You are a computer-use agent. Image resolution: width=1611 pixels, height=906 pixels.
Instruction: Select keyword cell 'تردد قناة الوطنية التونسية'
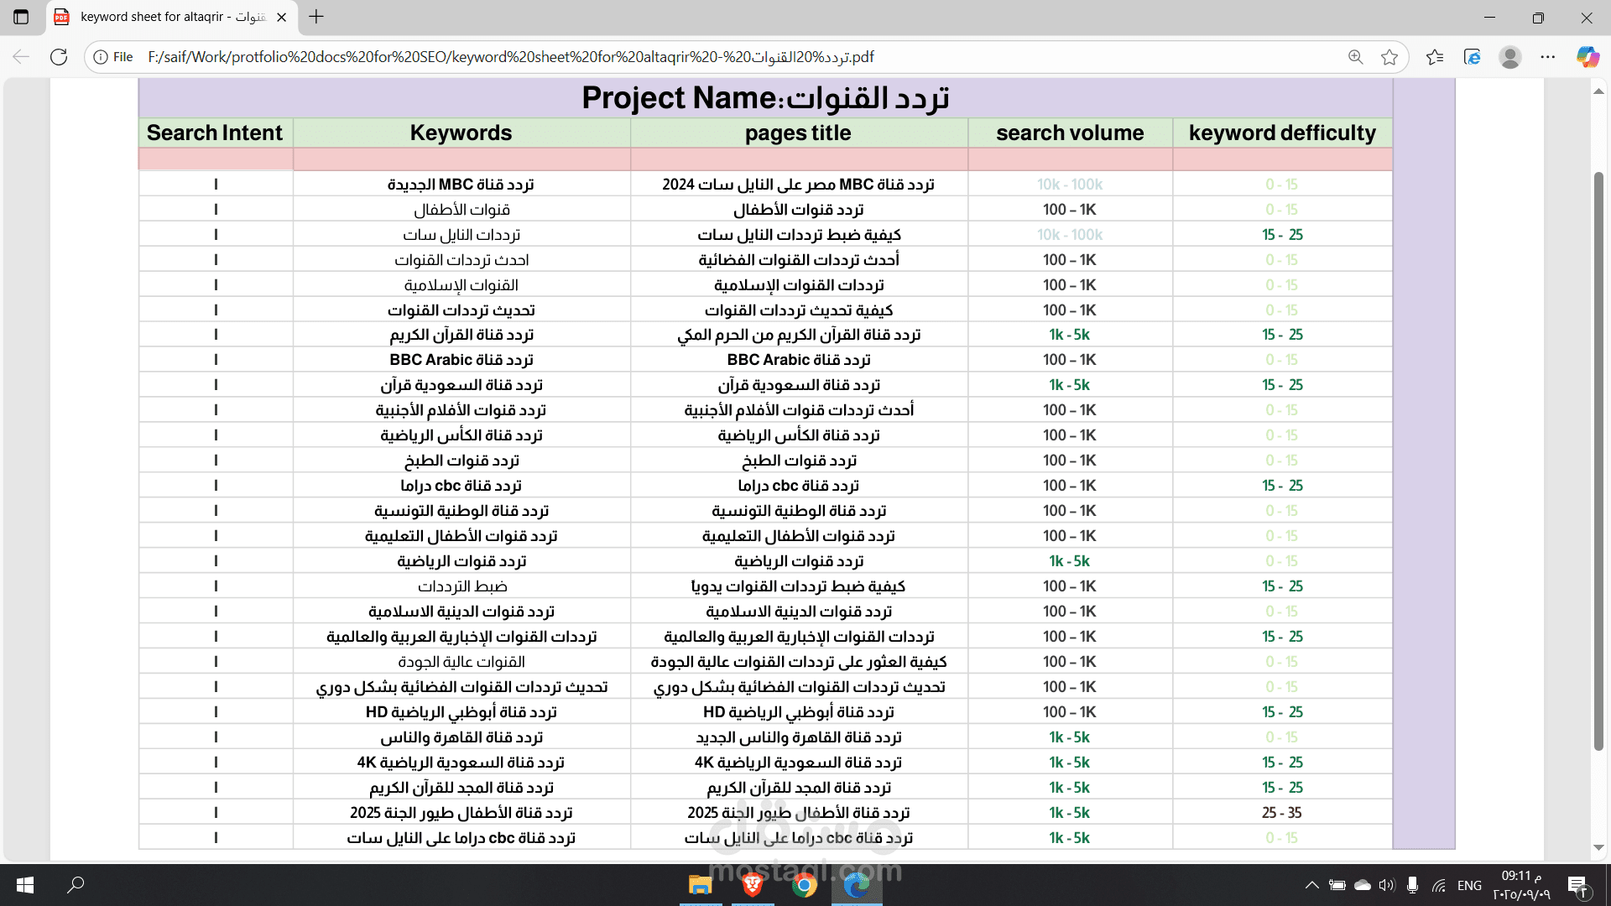[x=461, y=511]
